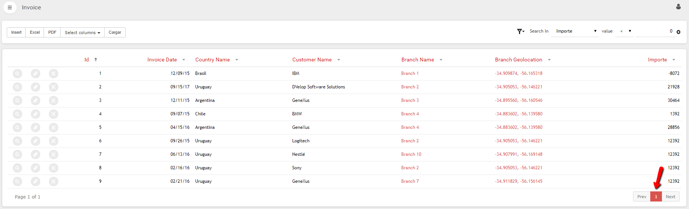Delete invoice 1 with the X icon
This screenshot has height=209, width=689.
(53, 74)
